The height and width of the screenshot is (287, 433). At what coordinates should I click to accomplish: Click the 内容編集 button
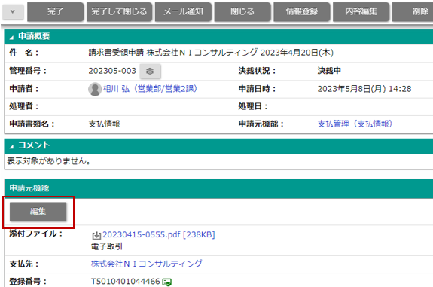pos(361,11)
